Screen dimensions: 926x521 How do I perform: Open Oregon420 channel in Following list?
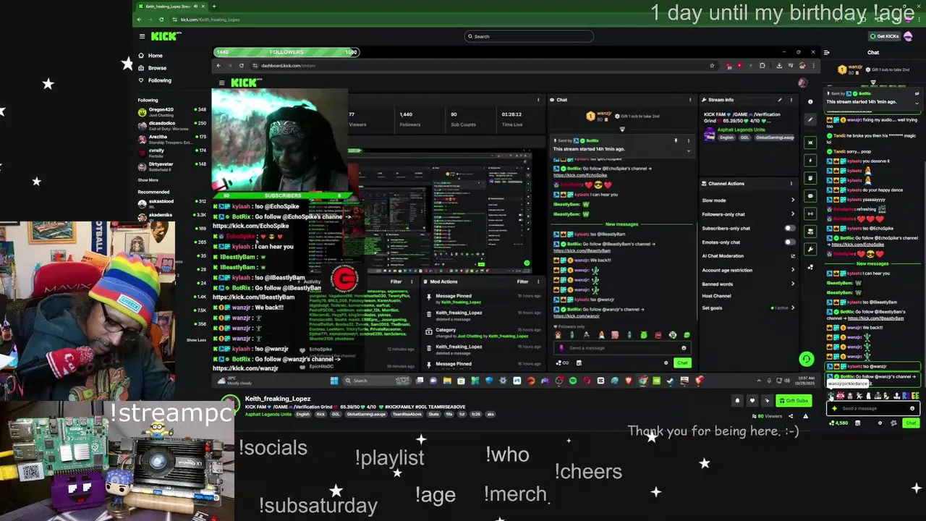click(171, 112)
